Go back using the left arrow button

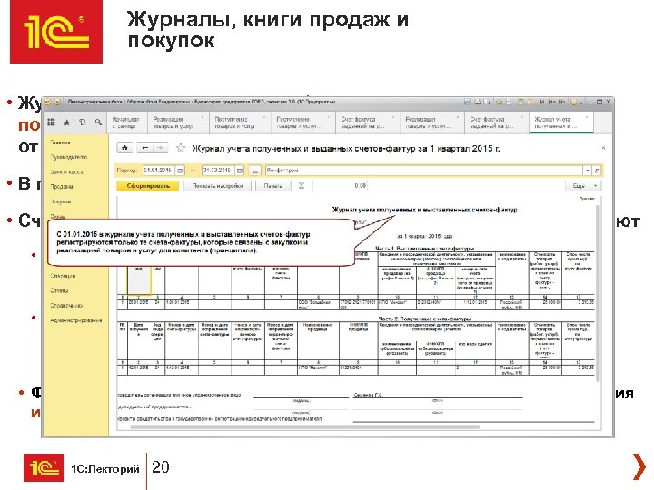[x=144, y=148]
